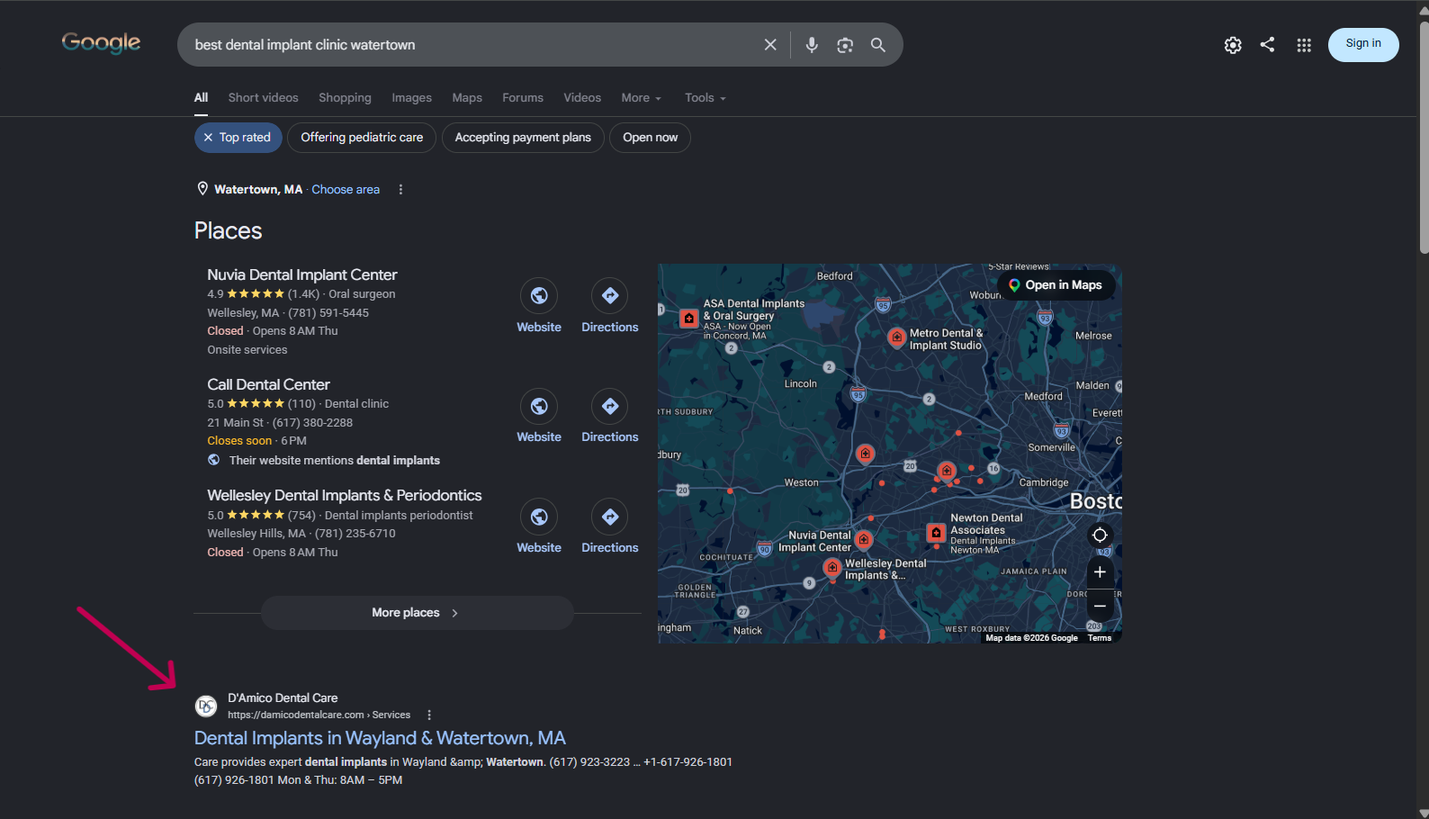Clear the search box with the X icon

point(770,45)
